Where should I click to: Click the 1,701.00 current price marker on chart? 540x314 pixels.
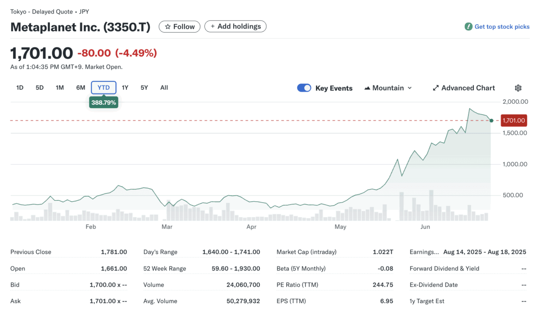tap(513, 120)
